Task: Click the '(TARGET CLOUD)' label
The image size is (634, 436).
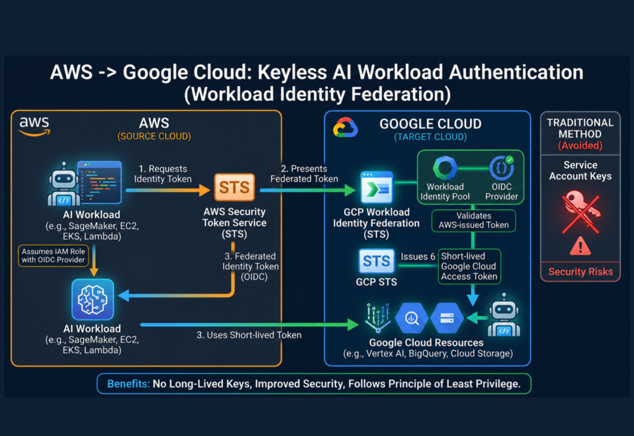Action: click(x=430, y=137)
